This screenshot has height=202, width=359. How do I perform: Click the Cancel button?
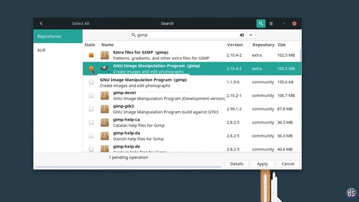click(x=288, y=164)
